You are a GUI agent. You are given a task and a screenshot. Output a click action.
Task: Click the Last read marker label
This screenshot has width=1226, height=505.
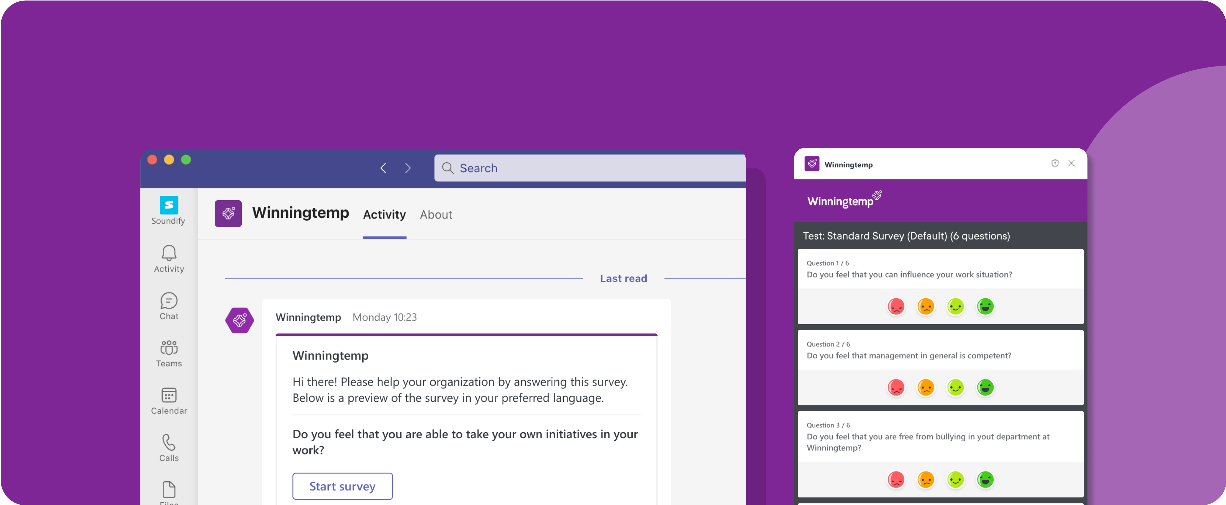(623, 278)
